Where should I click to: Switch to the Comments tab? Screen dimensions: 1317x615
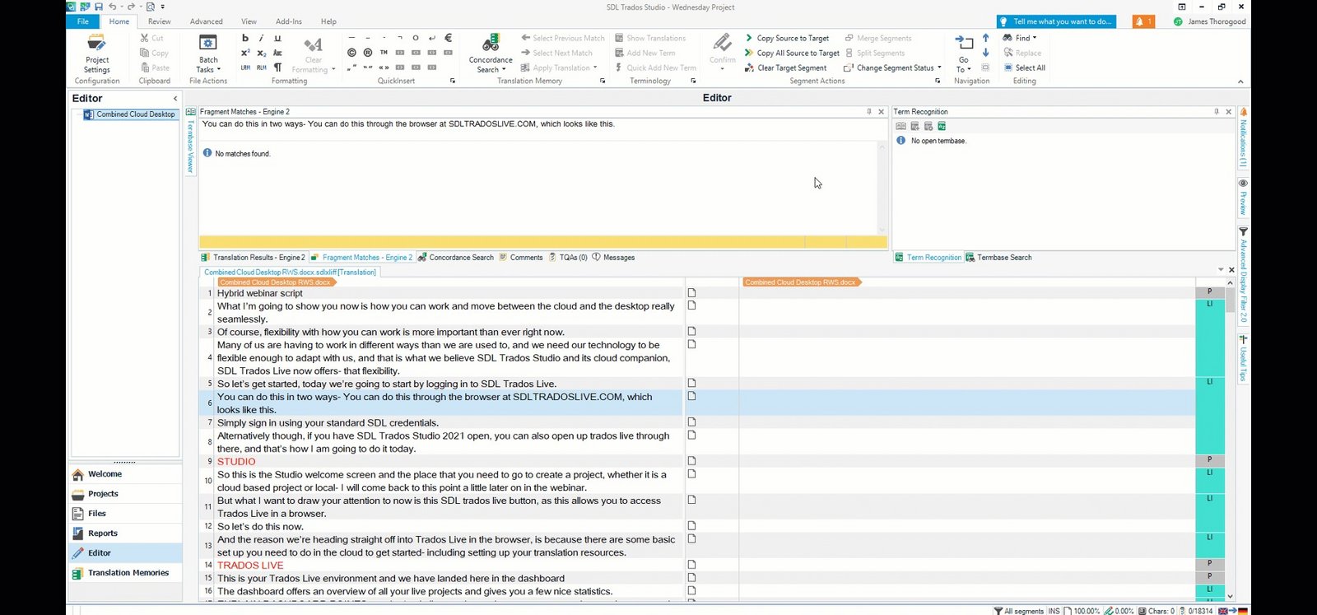coord(520,257)
